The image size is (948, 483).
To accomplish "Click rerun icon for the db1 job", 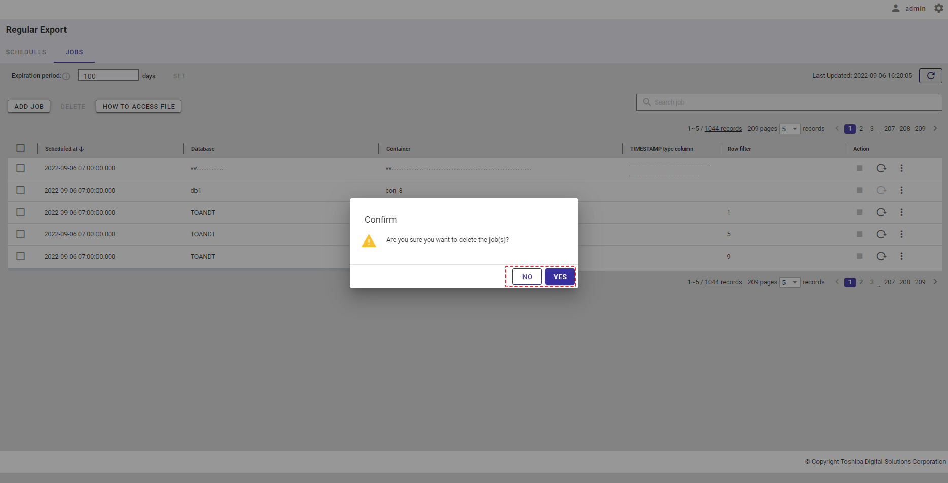I will 881,190.
